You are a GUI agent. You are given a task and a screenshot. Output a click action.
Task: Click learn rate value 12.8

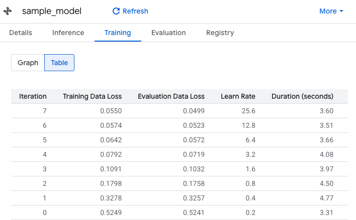[x=248, y=125]
